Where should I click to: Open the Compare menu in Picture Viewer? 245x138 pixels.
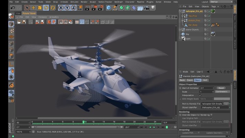click(x=42, y=17)
